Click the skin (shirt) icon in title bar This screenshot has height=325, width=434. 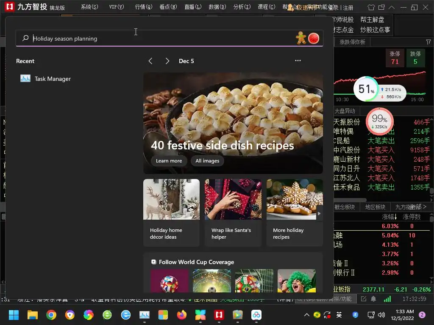(x=371, y=7)
